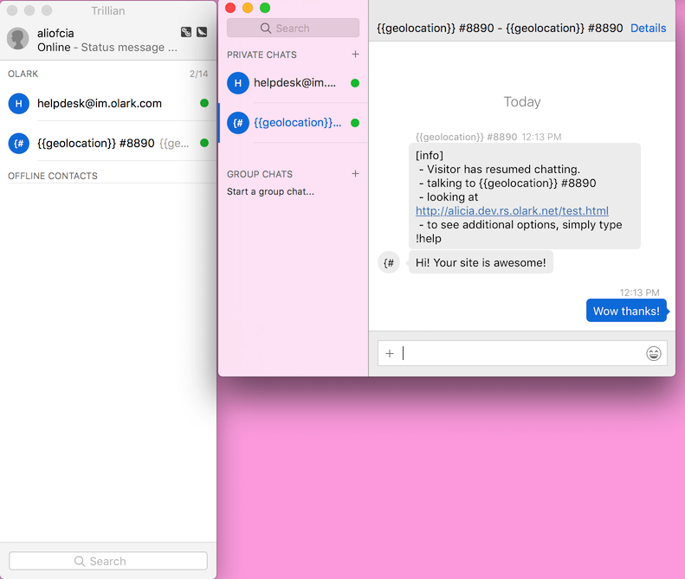Click the H avatar in Trillian contact list
This screenshot has height=579, width=685.
pyautogui.click(x=18, y=104)
